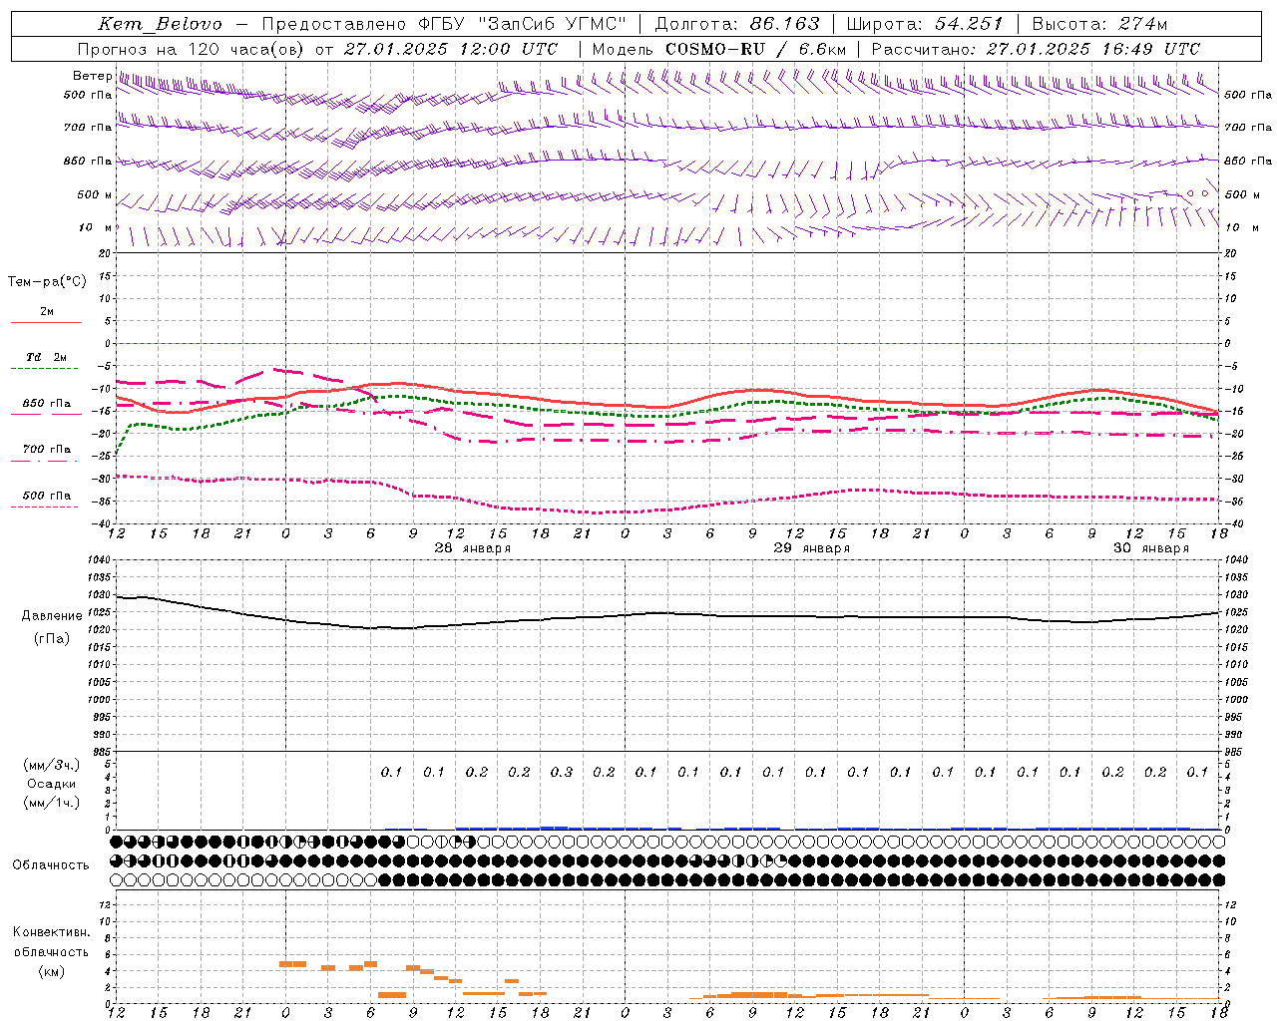Image resolution: width=1277 pixels, height=1021 pixels.
Task: Click the 2м temperature legend entry
Action: [x=47, y=311]
